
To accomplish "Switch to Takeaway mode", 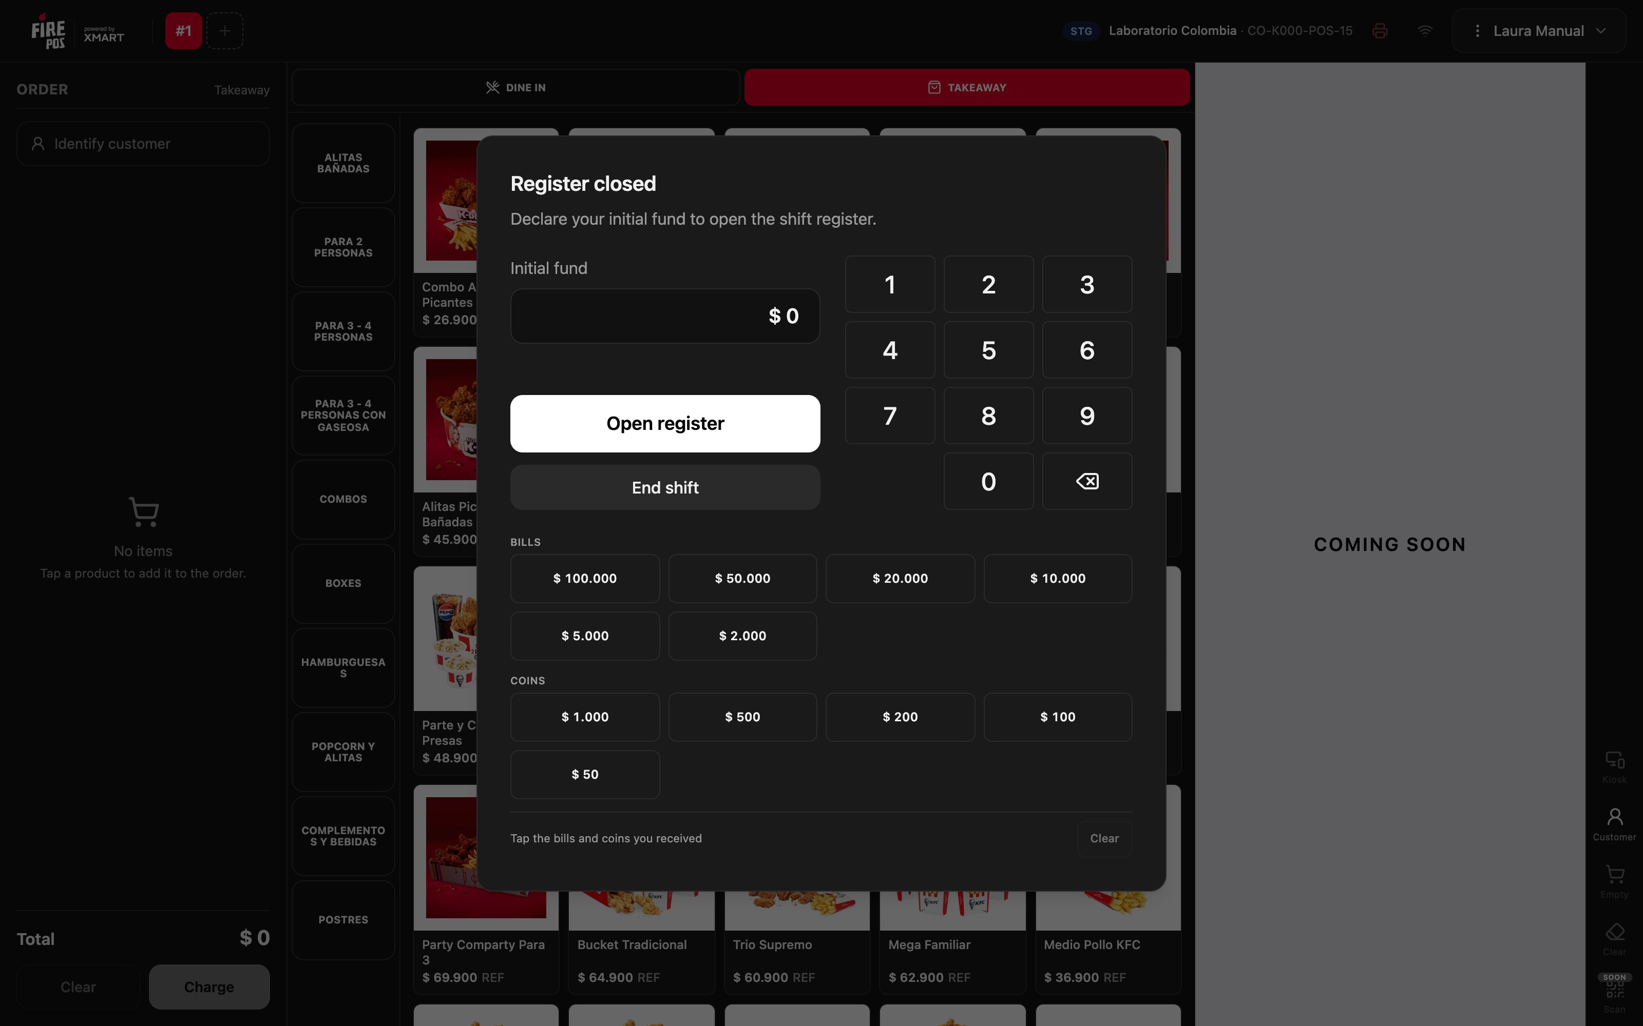I will pyautogui.click(x=967, y=87).
